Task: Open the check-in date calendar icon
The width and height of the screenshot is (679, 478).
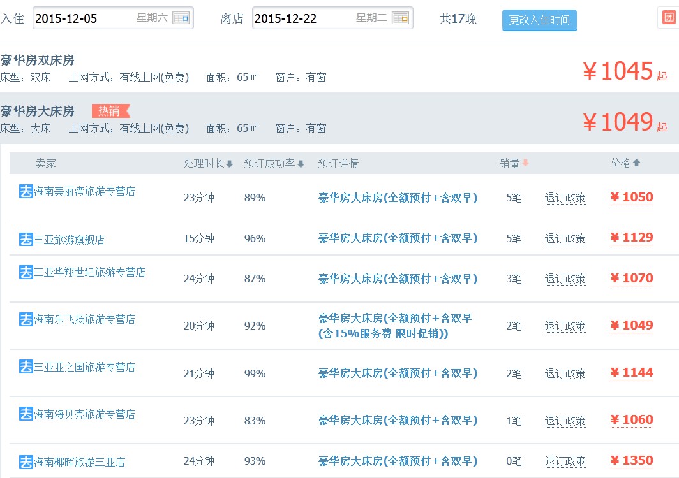Action: click(181, 18)
